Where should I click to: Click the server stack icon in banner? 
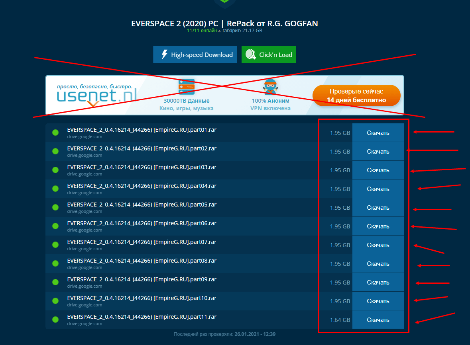tap(186, 86)
